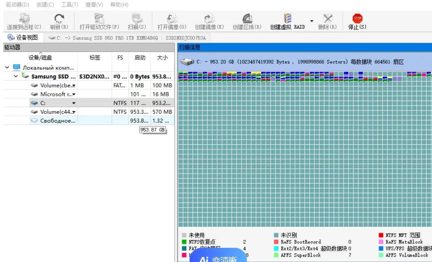Click the 打开镜像 open image icon
432x262 pixels.
coord(172,18)
